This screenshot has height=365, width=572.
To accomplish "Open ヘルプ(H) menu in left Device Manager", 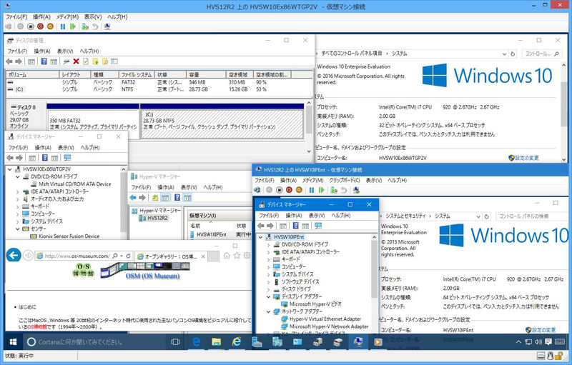I will 90,148.
